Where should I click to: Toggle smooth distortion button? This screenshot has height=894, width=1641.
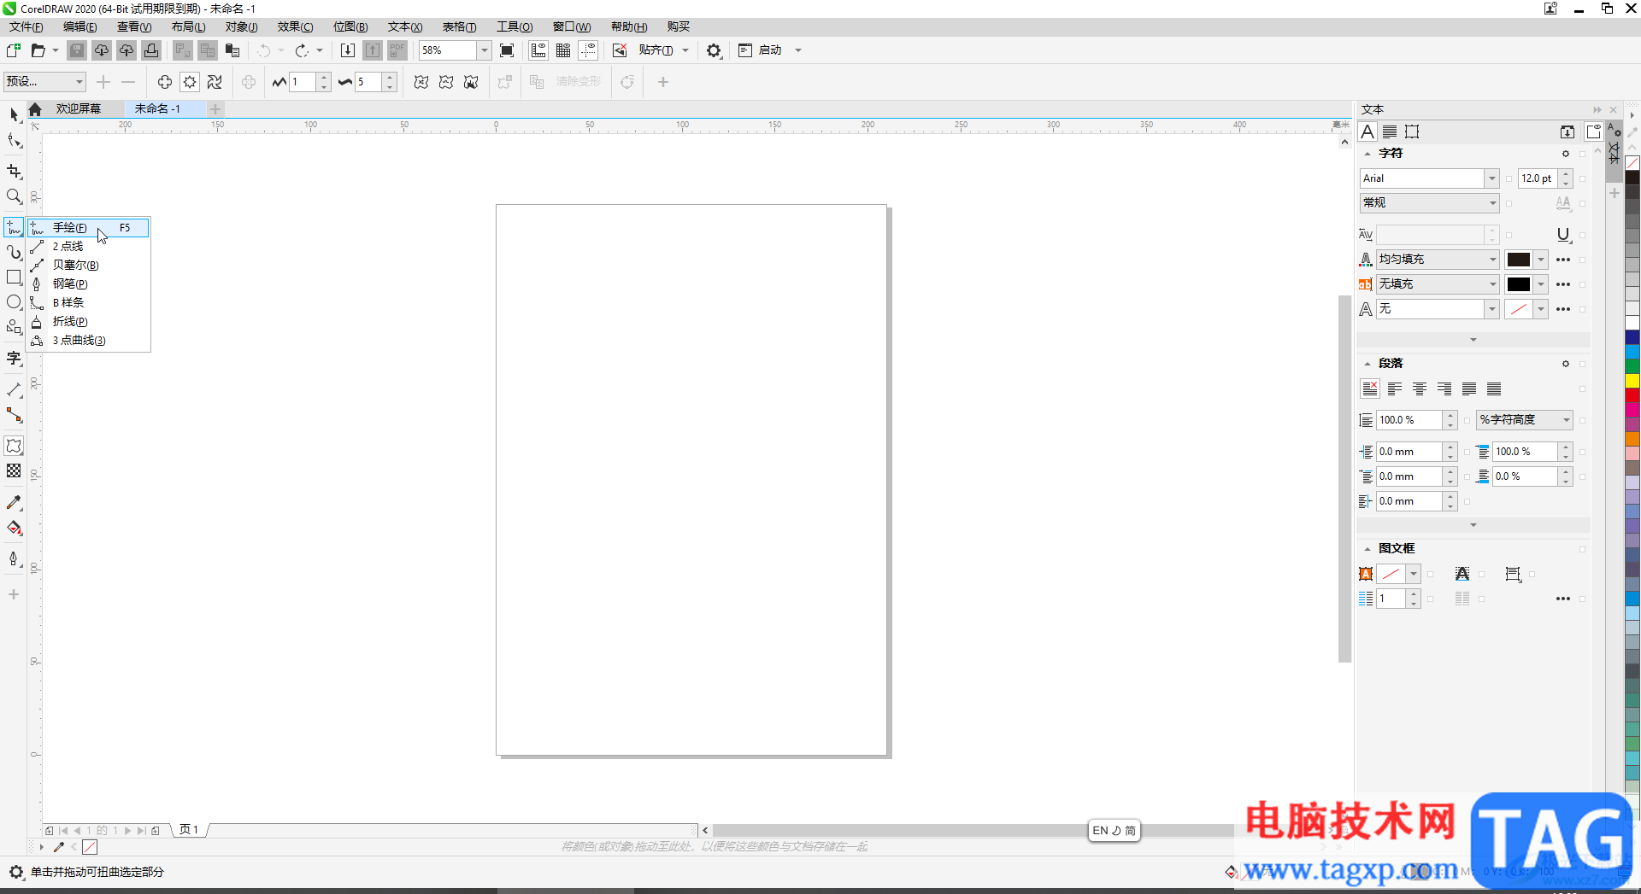(x=446, y=82)
